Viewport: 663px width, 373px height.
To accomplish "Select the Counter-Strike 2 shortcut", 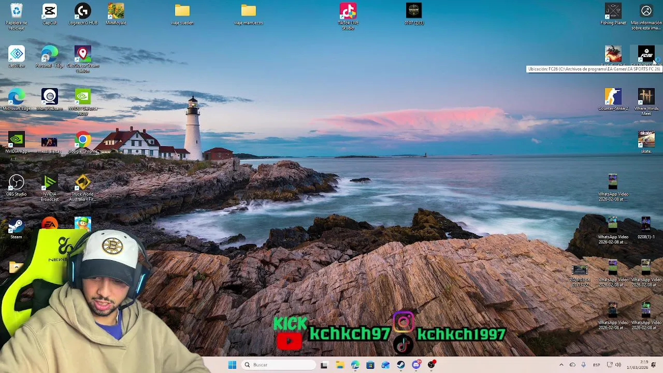I will click(613, 99).
